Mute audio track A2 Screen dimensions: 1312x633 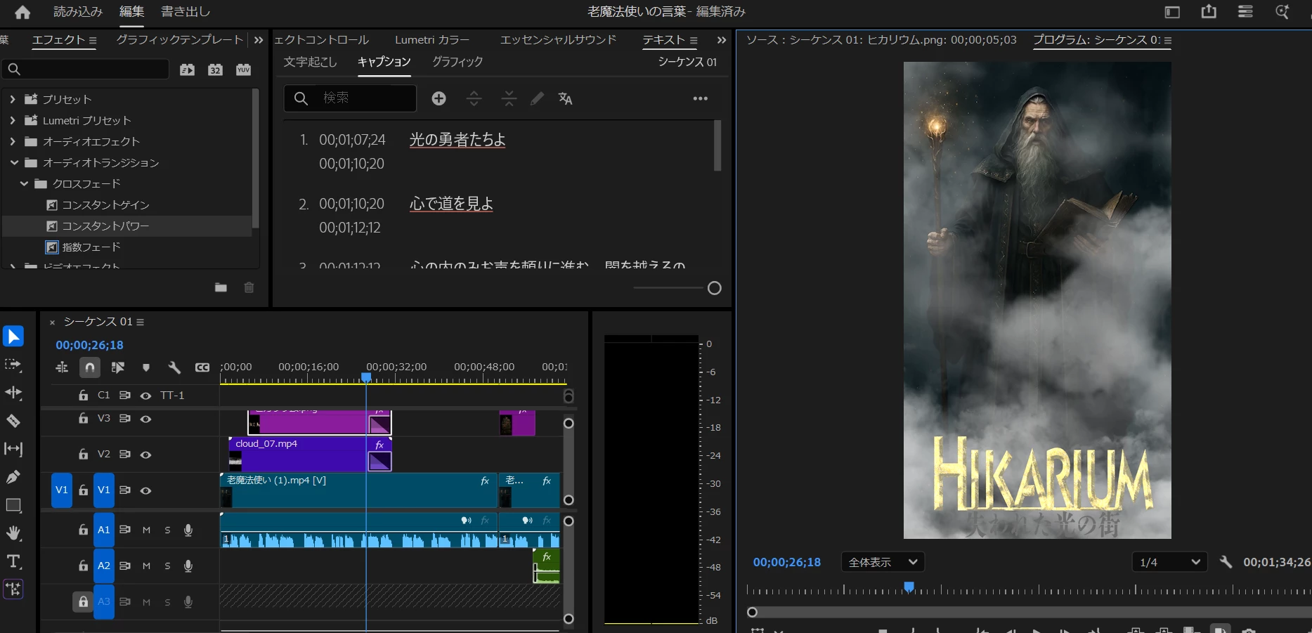[x=146, y=566]
